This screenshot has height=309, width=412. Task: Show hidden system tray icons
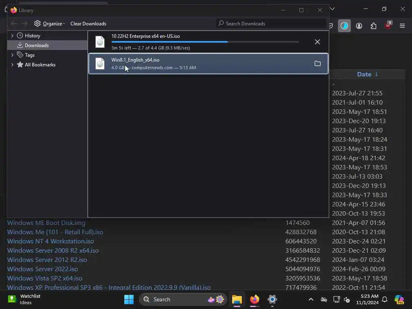tap(311, 299)
